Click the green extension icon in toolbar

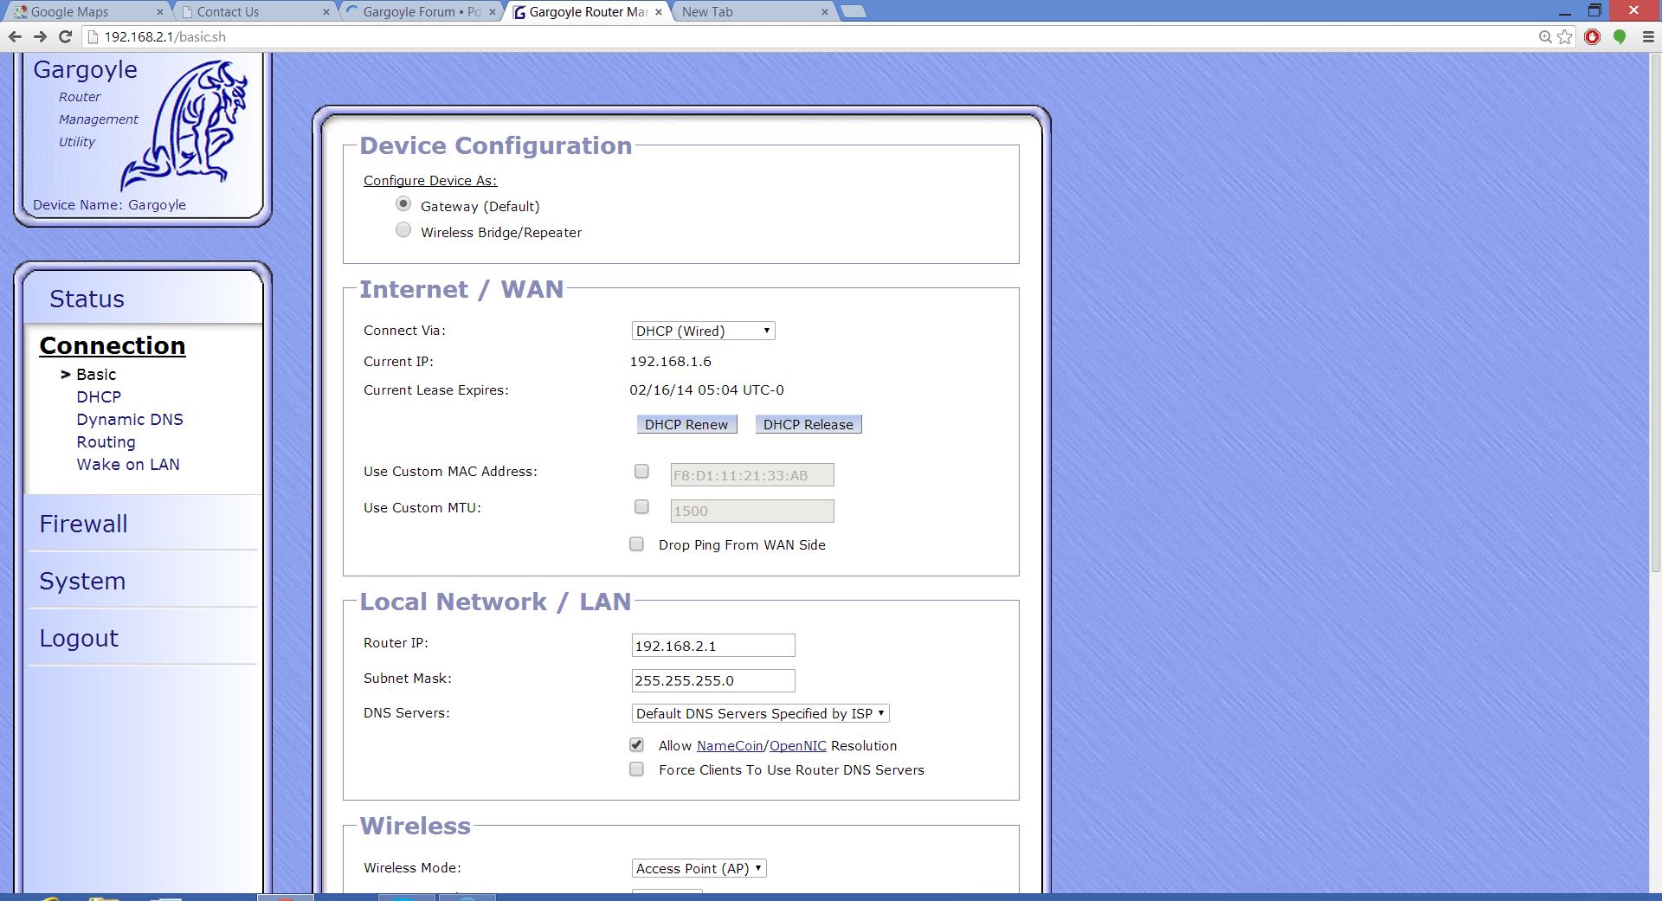1620,36
